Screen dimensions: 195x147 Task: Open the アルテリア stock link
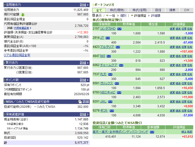pos(107,47)
